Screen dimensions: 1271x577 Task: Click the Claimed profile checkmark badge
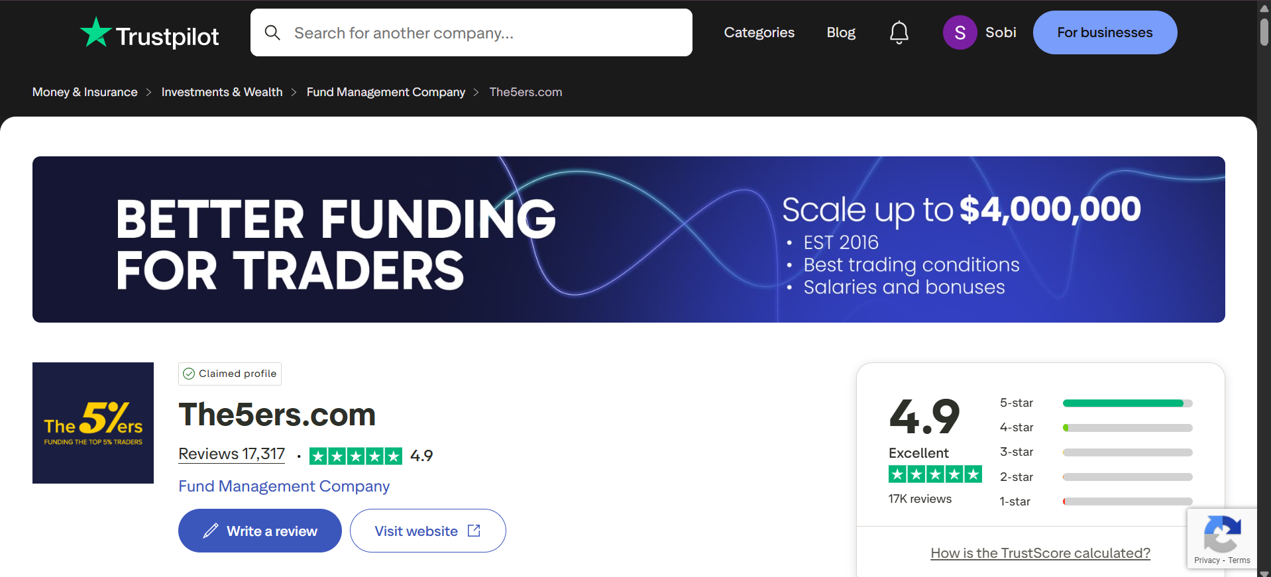[x=190, y=373]
